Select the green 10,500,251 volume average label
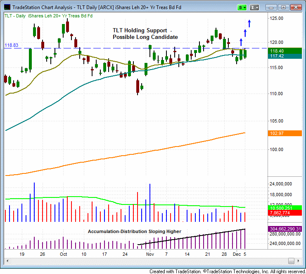The width and height of the screenshot is (306, 274). pyautogui.click(x=285, y=208)
